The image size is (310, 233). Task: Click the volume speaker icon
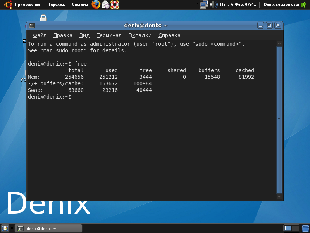tap(214, 5)
